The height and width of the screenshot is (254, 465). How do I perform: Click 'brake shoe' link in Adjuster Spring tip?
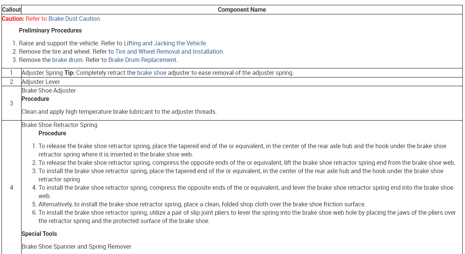click(x=152, y=73)
